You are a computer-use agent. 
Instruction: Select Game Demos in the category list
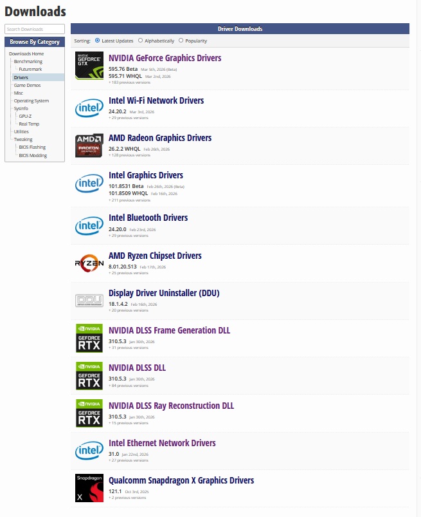pyautogui.click(x=27, y=85)
